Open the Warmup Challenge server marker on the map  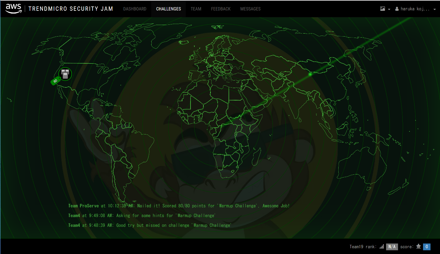pyautogui.click(x=65, y=74)
